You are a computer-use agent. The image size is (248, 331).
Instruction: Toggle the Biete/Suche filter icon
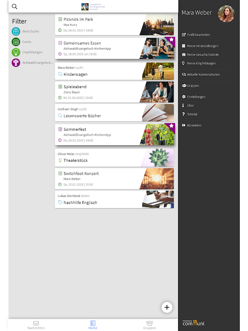16,31
